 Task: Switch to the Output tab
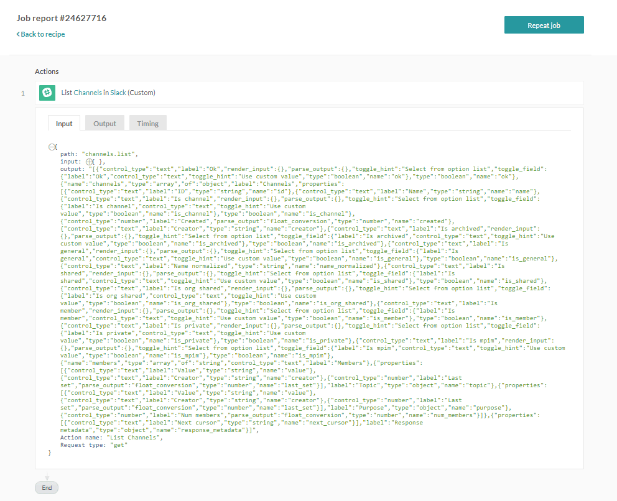104,122
